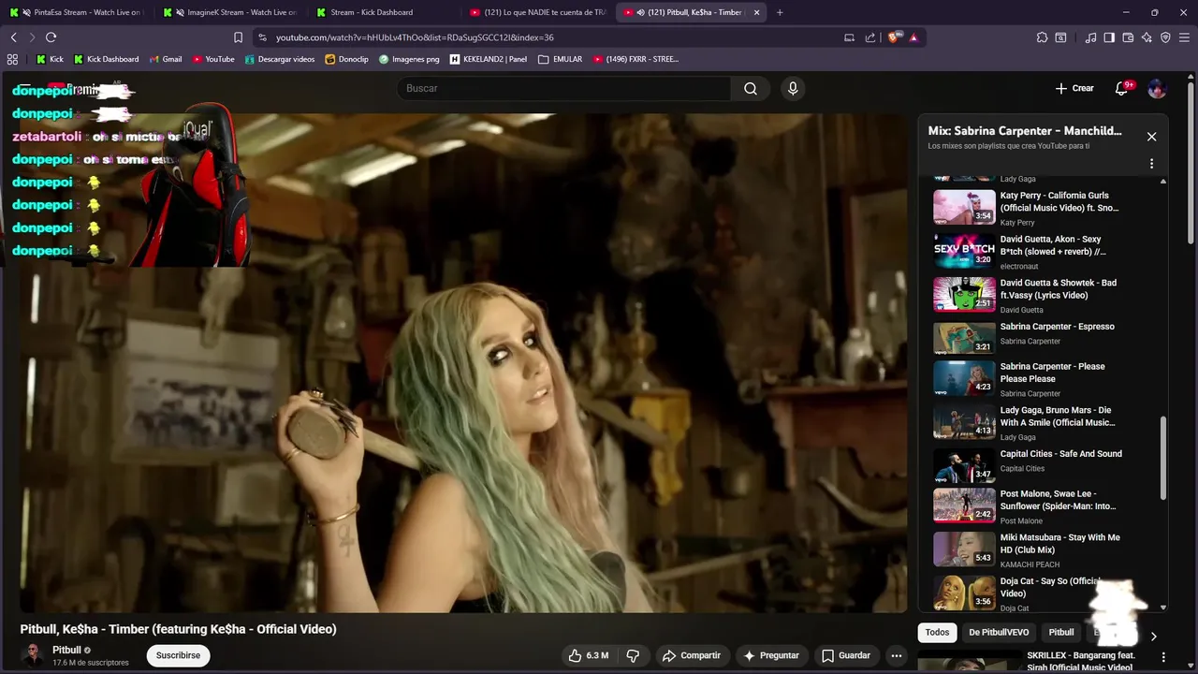Open the Kick Dashboard bookmark
The image size is (1198, 674).
(106, 59)
